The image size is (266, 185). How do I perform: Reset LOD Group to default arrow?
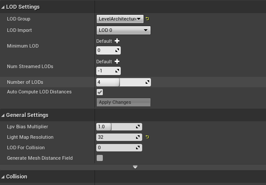pos(147,19)
